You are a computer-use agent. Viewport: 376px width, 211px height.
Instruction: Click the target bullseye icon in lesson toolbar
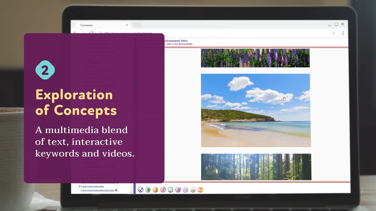[178, 190]
